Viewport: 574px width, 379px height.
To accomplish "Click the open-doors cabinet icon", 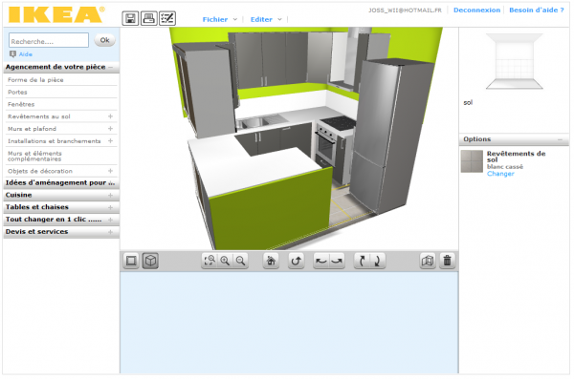I will (428, 261).
